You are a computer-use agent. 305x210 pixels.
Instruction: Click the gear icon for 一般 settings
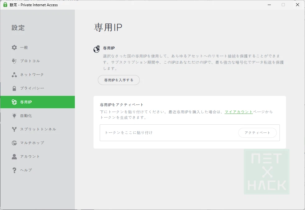tap(14, 47)
